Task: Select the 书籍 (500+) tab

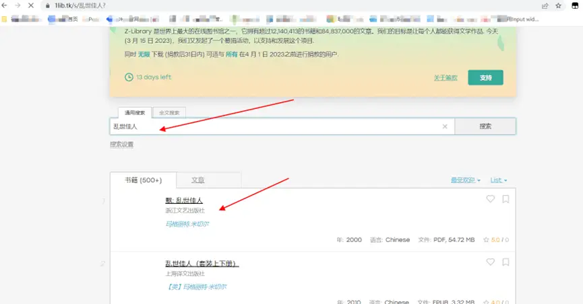Action: pyautogui.click(x=143, y=180)
